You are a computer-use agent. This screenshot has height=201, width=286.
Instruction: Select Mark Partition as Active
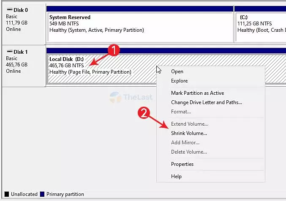tap(197, 93)
